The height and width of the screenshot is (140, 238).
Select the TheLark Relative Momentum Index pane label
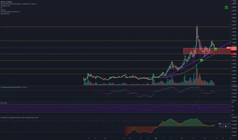point(14,87)
